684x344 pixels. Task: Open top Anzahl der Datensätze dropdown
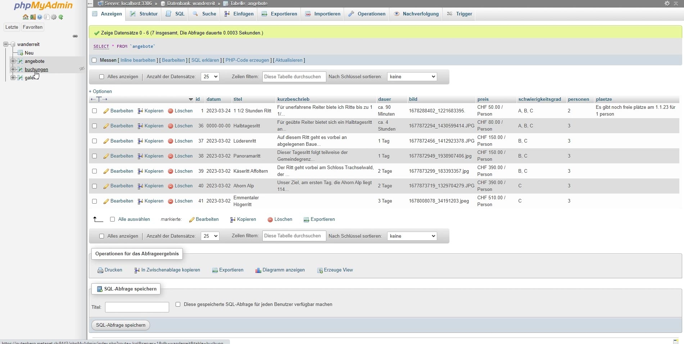pos(210,77)
